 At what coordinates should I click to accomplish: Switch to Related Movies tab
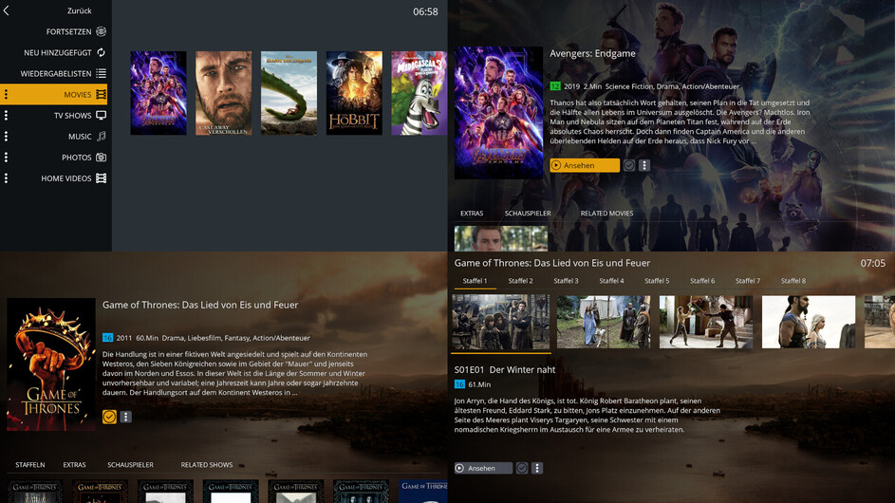[606, 213]
